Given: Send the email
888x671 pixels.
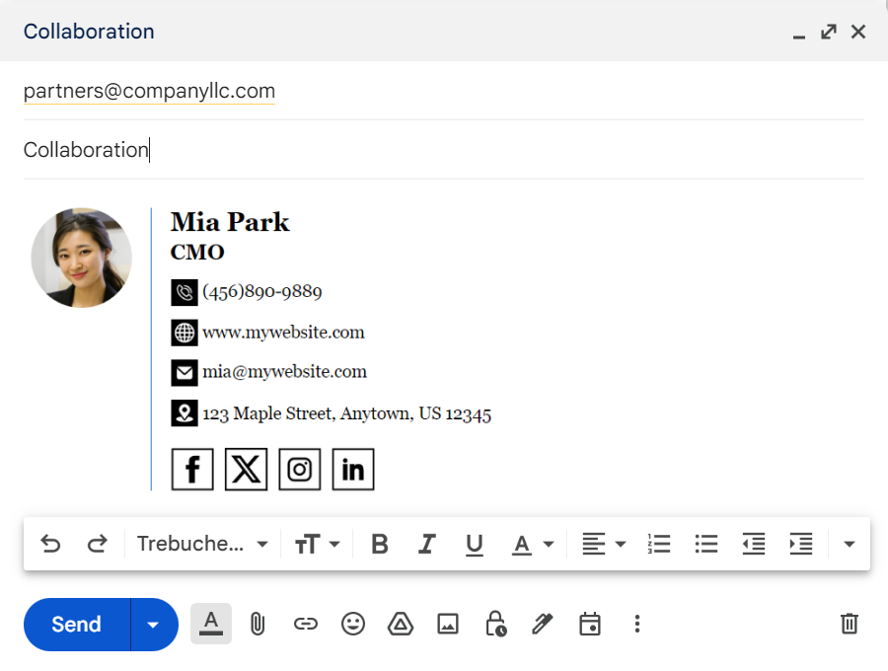Looking at the screenshot, I should pos(77,625).
